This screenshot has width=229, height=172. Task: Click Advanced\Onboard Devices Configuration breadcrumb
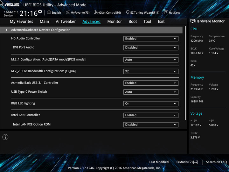41,30
